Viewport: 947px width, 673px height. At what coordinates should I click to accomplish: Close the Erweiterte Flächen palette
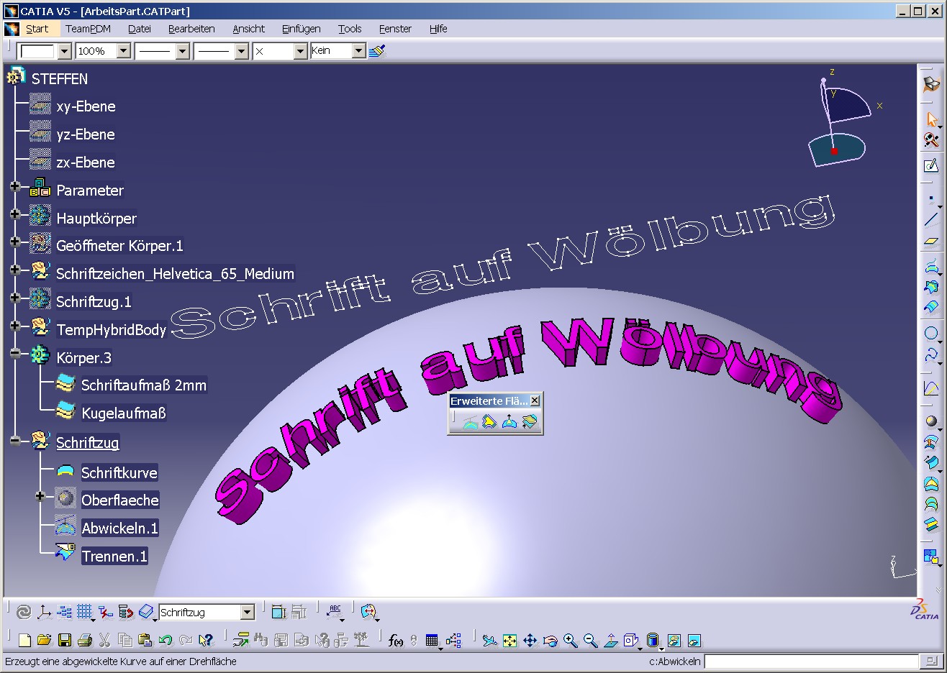point(535,401)
